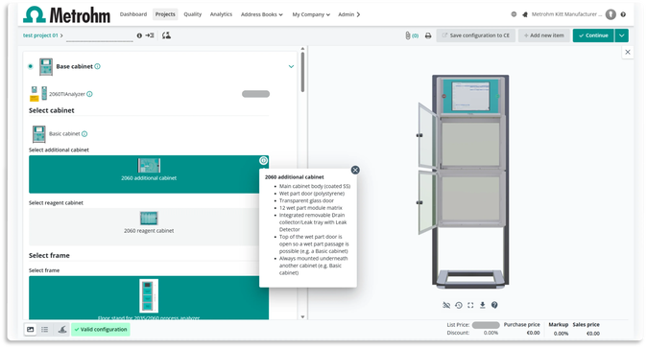Toggle hide-objects eye icon under 3D view
The image size is (647, 348).
pos(446,305)
